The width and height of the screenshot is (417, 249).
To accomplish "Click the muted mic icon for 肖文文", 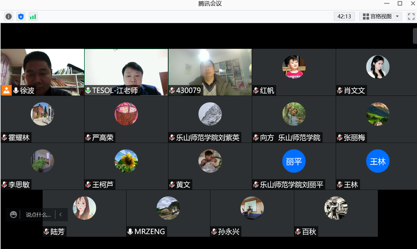I will [340, 91].
